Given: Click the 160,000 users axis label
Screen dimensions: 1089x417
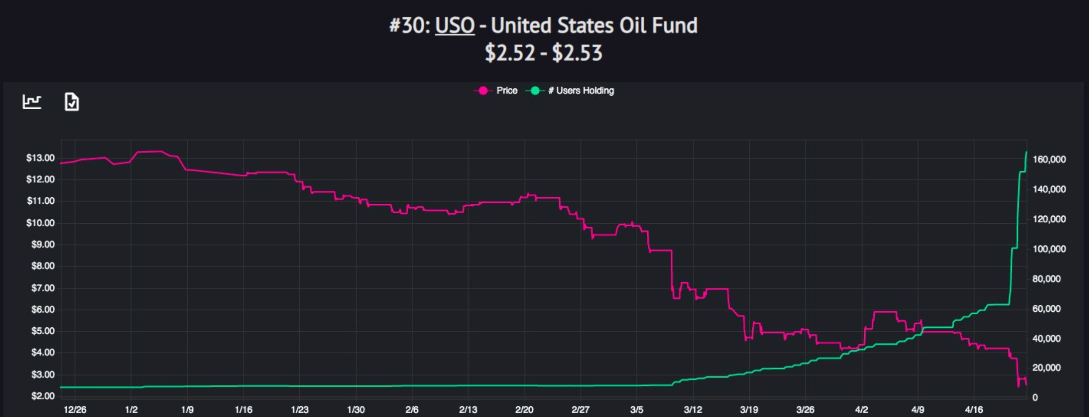Looking at the screenshot, I should pos(1049,160).
